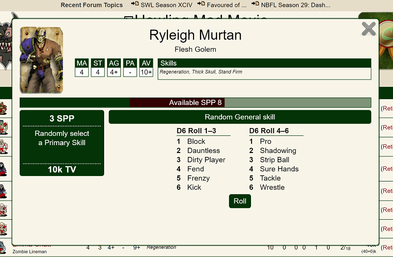The height and width of the screenshot is (257, 393).
Task: Click the ST stat box
Action: pos(98,68)
